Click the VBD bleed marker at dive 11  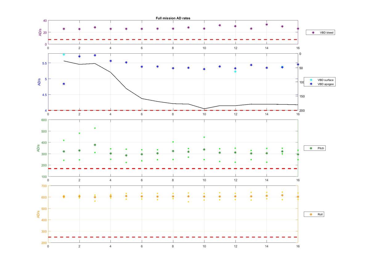pos(220,25)
